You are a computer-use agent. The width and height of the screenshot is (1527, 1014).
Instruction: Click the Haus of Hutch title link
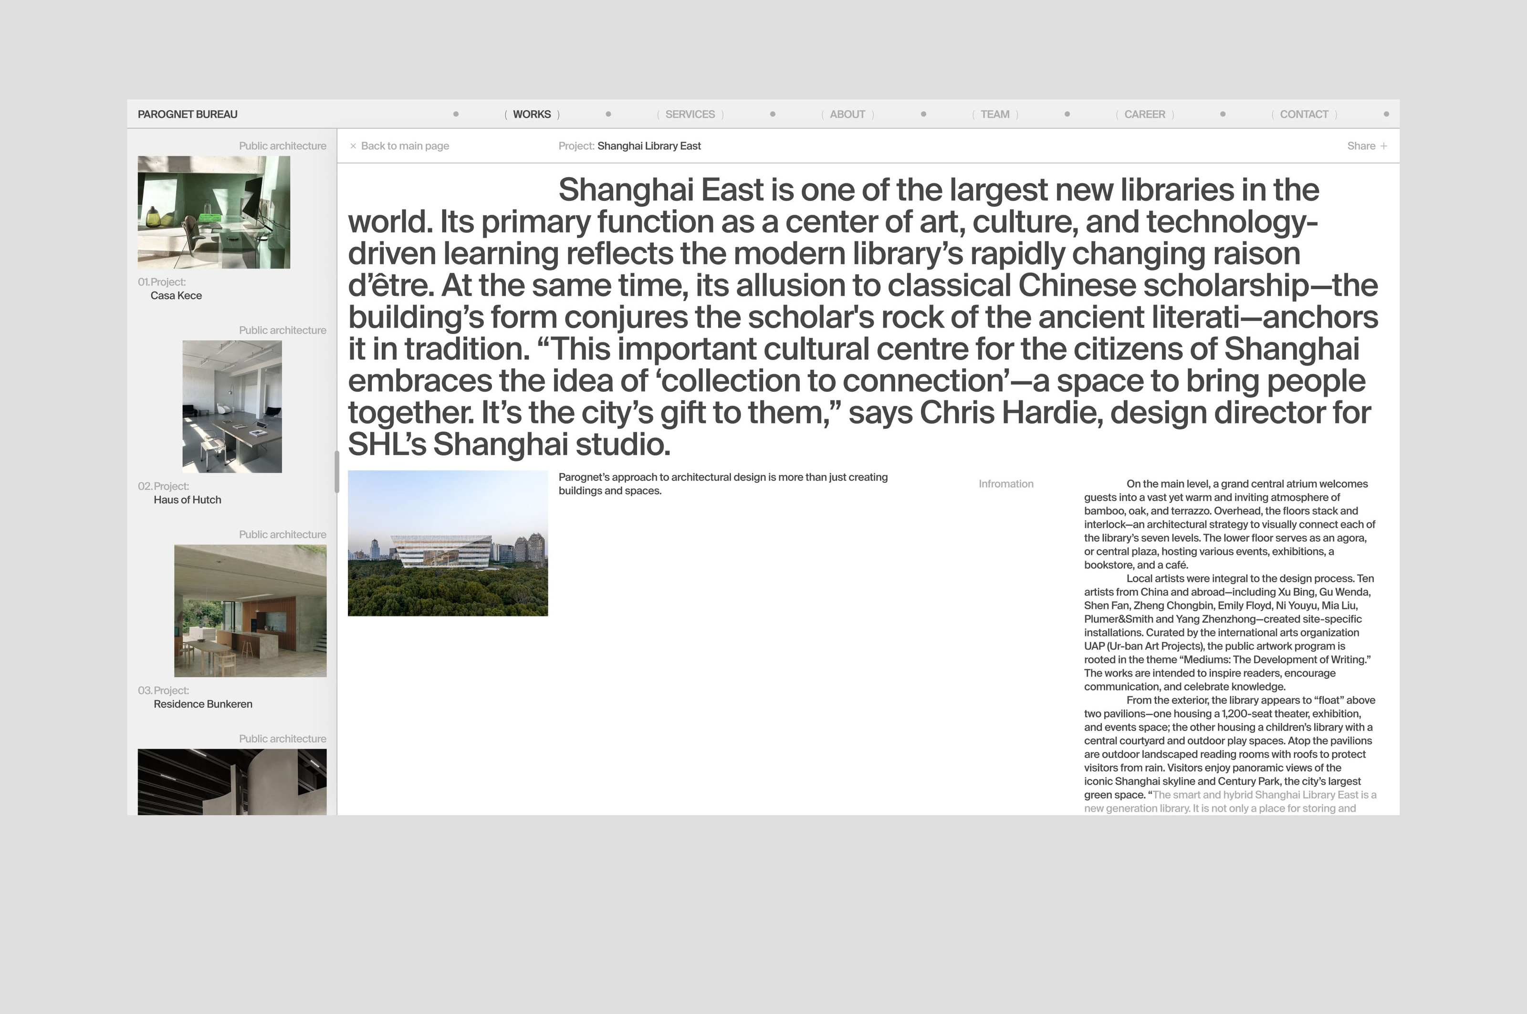[187, 500]
